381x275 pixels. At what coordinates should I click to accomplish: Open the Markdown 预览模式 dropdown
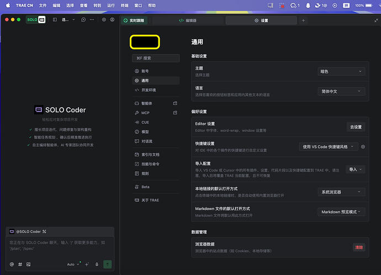[x=341, y=212]
